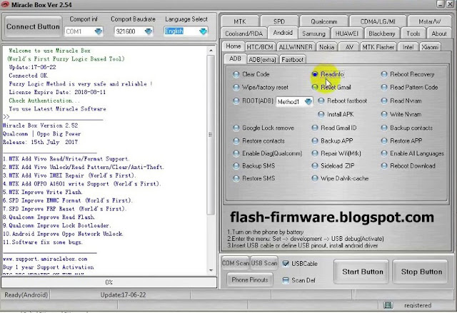457x313 pixels.
Task: Switch to the HTC/BCM sub-tab
Action: (x=260, y=47)
